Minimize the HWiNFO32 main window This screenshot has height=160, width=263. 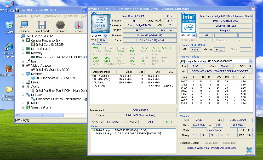coord(84,10)
